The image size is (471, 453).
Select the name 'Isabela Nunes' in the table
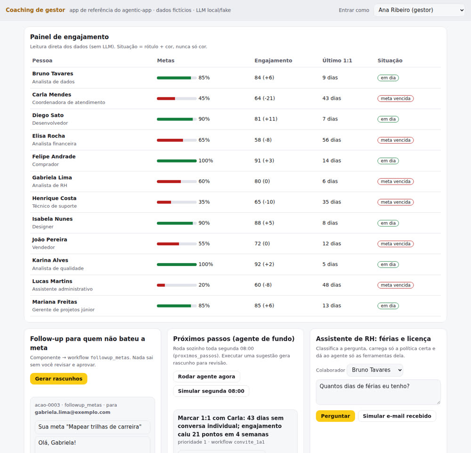click(x=52, y=219)
